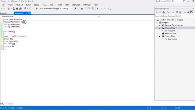Pin the Source.cpp tab
This screenshot has width=195, height=110.
click(x=26, y=13)
